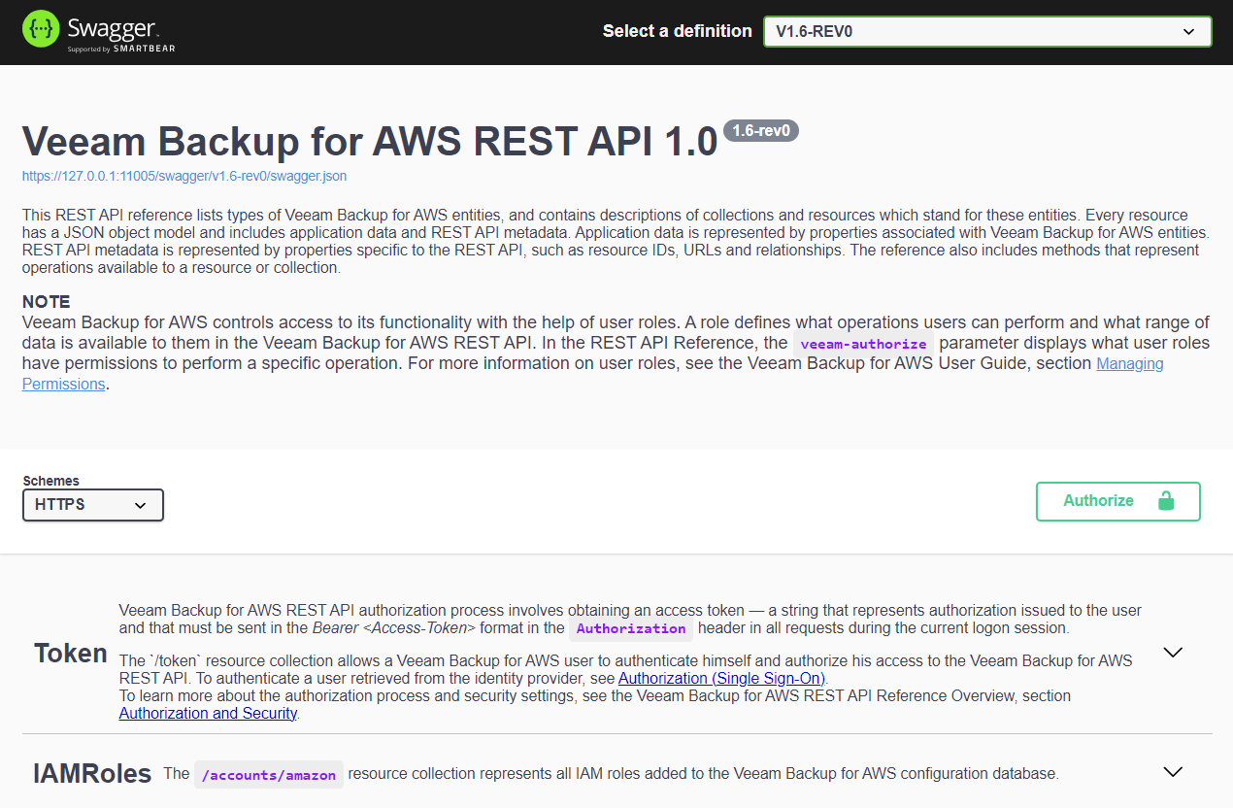Open the swagger.json URL link
This screenshot has height=808, width=1233.
[184, 177]
